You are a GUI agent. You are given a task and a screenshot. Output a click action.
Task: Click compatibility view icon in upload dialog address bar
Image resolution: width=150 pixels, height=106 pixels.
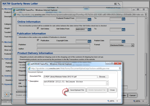(120, 68)
